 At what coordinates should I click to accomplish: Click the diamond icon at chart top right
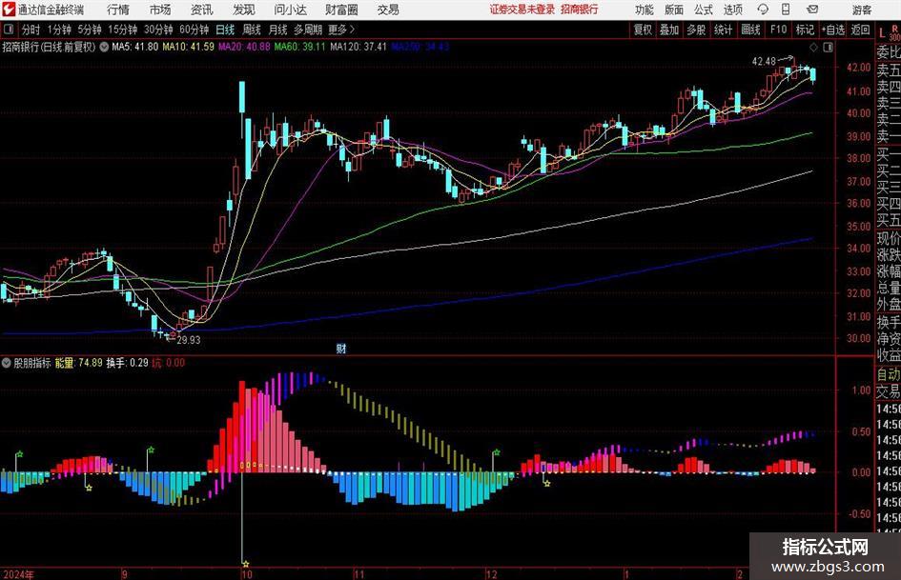click(x=813, y=47)
